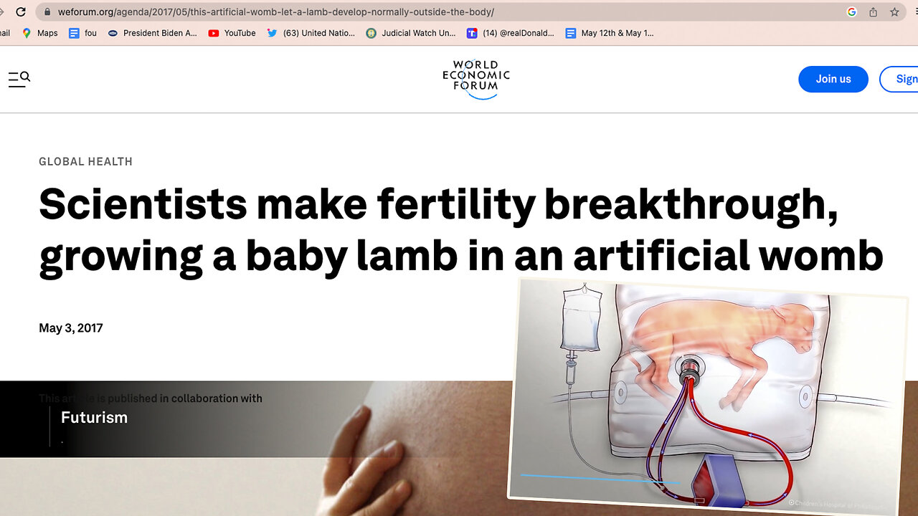Image resolution: width=918 pixels, height=516 pixels.
Task: Open the 'fou' document bookmark
Action: tap(82, 33)
